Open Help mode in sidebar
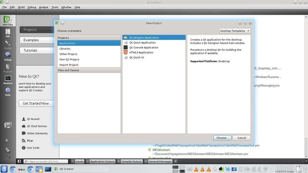 (x=8, y=92)
